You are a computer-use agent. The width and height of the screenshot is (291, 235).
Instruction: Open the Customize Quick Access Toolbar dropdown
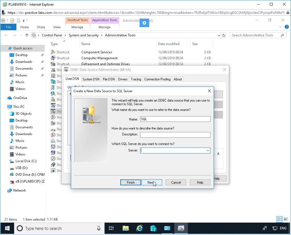coord(23,21)
